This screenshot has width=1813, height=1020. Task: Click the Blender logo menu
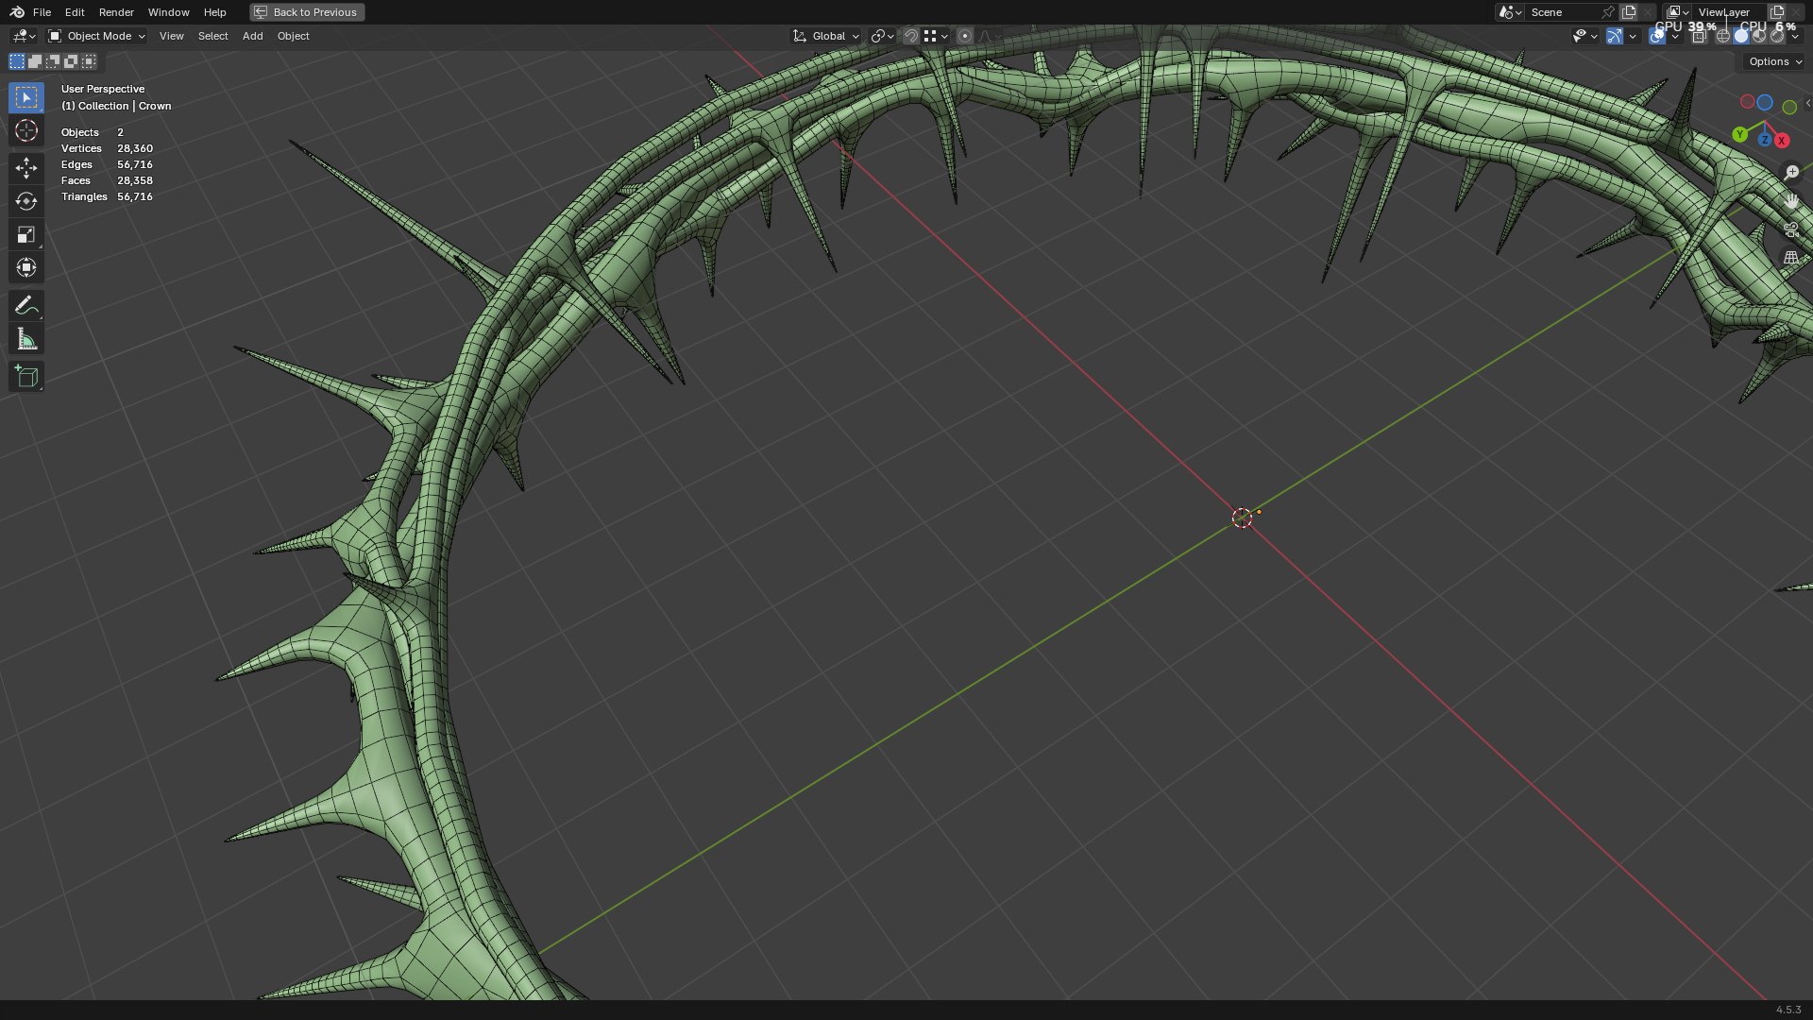(x=17, y=12)
